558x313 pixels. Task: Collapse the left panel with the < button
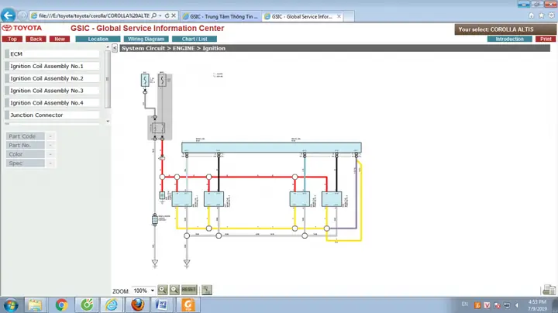tap(115, 48)
